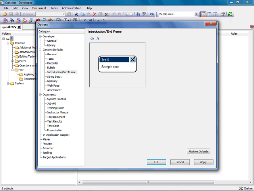254x191 pixels.
Task: Open the Edit menu
Action: 15,8
